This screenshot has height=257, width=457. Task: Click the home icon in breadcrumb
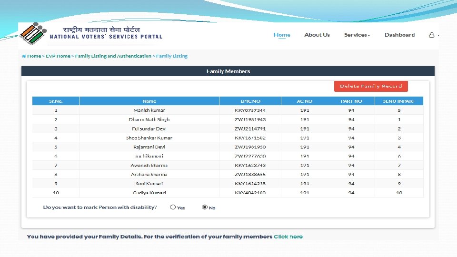(24, 56)
